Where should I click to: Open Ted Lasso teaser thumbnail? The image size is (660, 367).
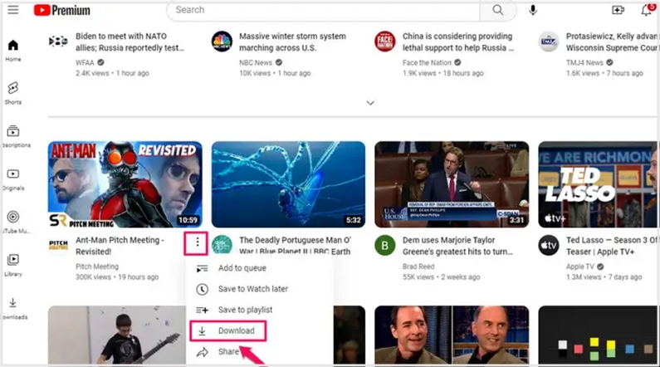tap(599, 184)
